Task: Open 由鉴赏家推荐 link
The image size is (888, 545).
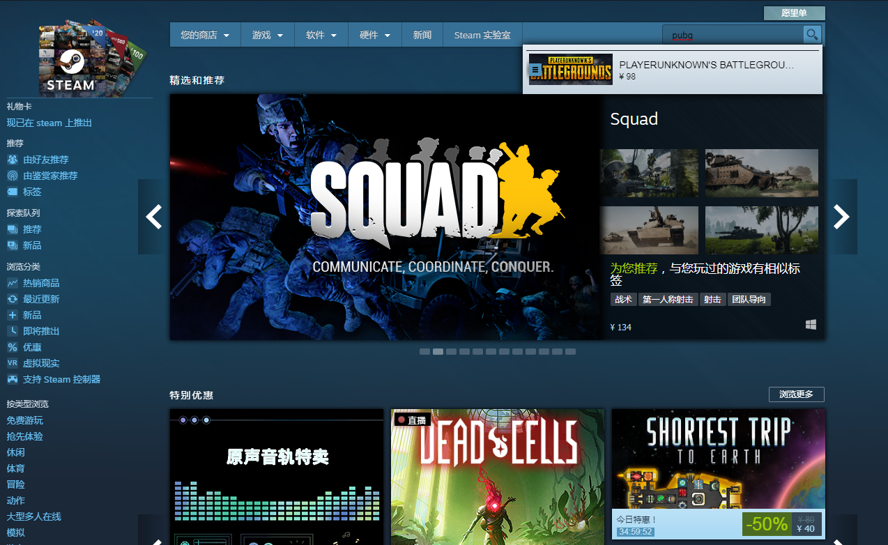Action: coord(50,176)
